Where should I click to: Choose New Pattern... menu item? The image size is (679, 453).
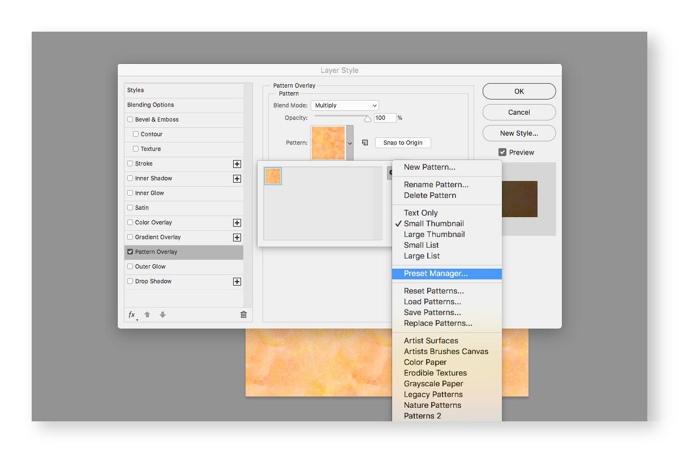[447, 167]
